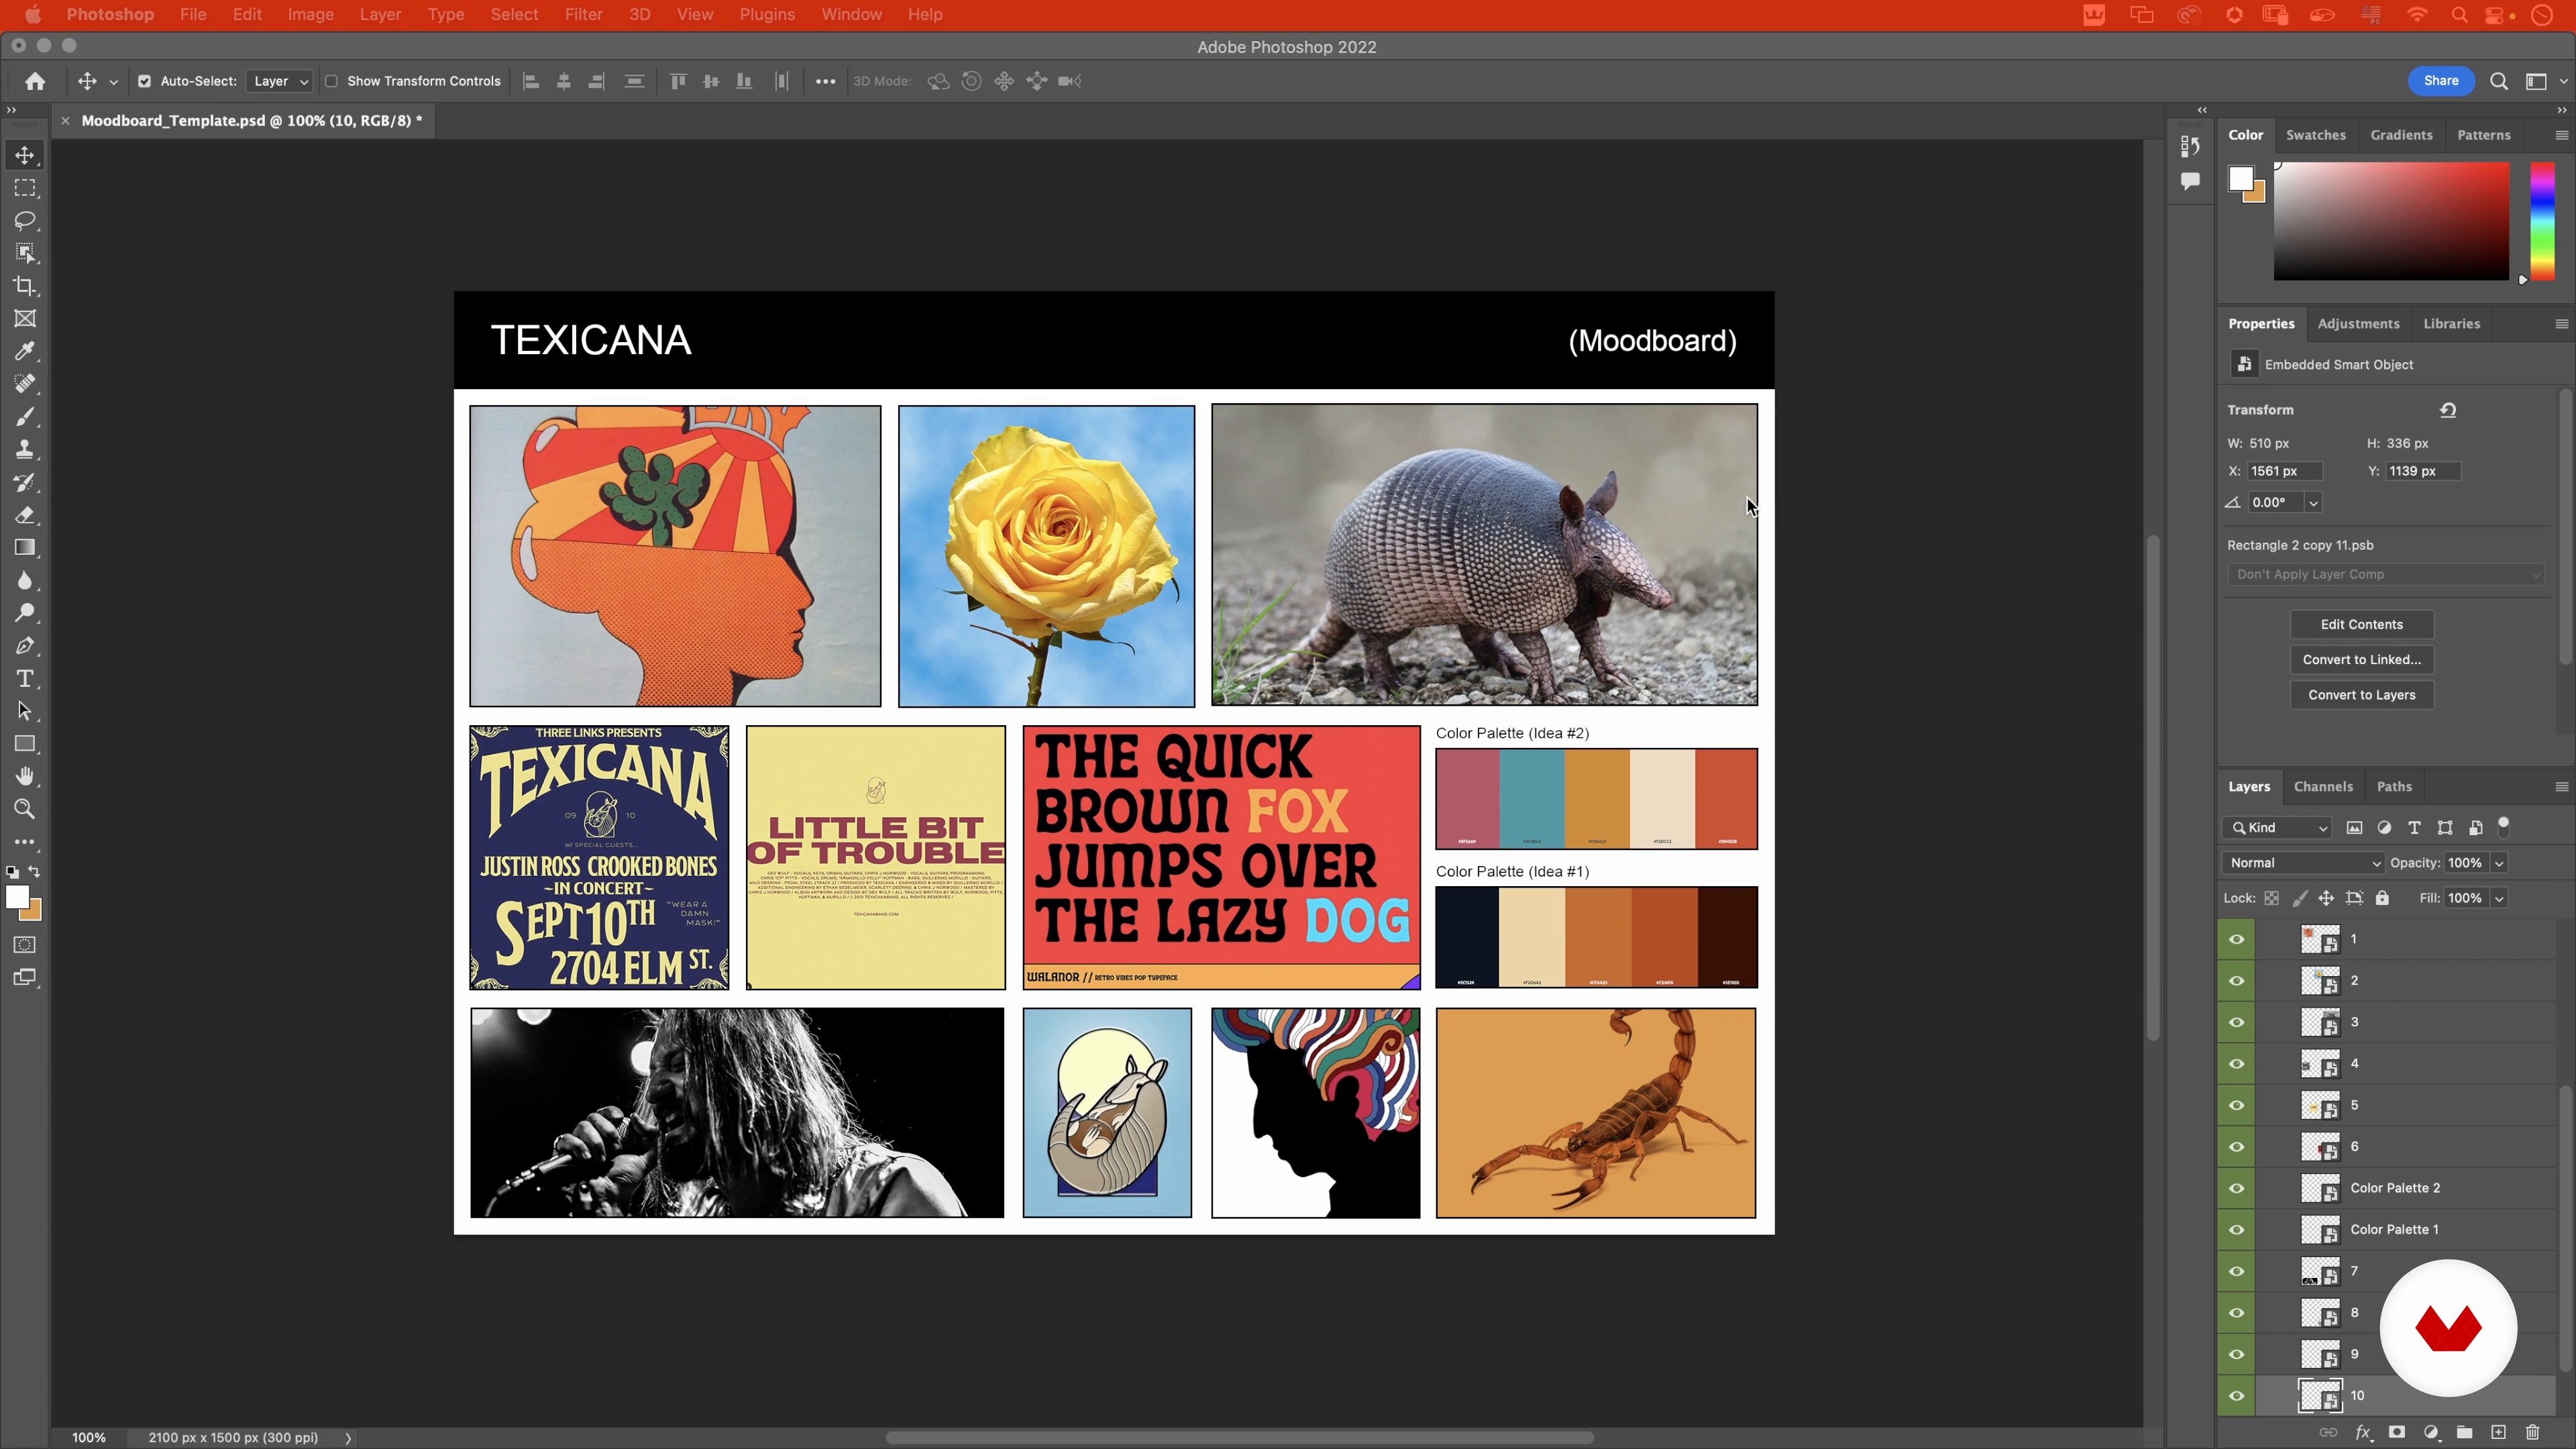Open Don't Apply Layer Comp dropdown
The height and width of the screenshot is (1449, 2576).
coord(2385,574)
